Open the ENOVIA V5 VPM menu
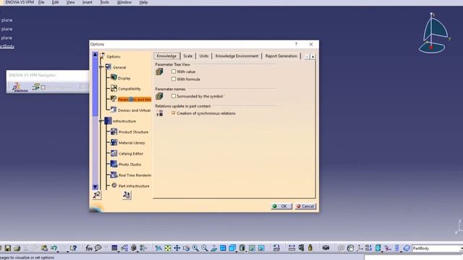This screenshot has height=260, width=463. [20, 2]
